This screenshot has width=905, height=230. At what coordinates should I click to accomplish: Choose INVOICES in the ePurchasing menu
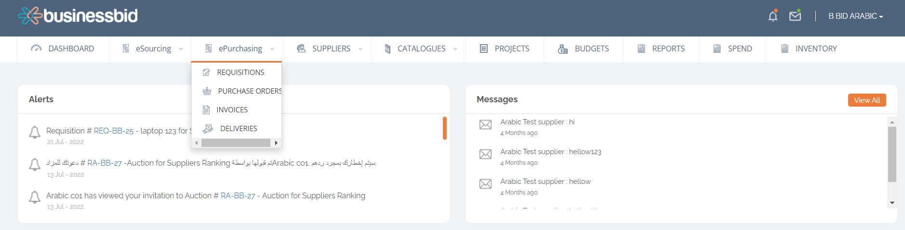(x=232, y=110)
